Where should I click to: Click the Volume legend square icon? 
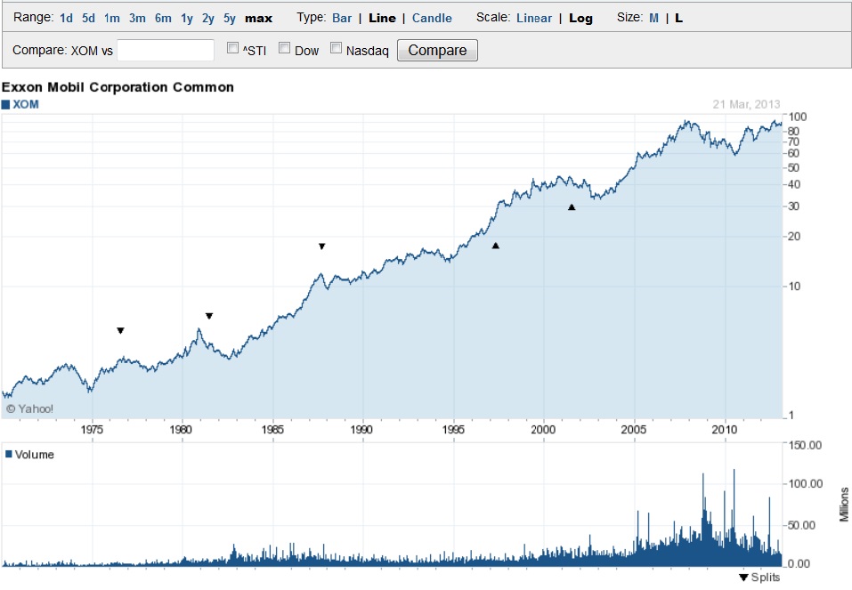pyautogui.click(x=10, y=454)
